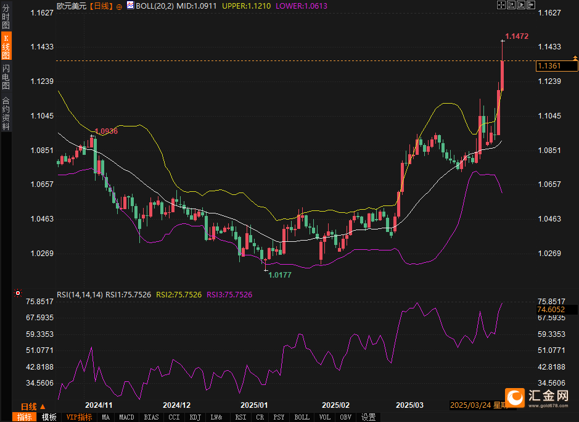579x422 pixels.
Task: Select the MA indicator
Action: tap(105, 417)
